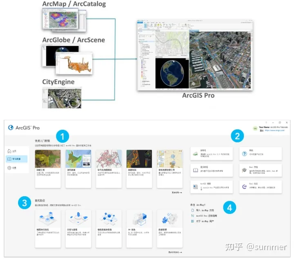Image resolution: width=294 pixels, height=259 pixels.
Task: Click the More Tutorials arrow link
Action: (177, 193)
